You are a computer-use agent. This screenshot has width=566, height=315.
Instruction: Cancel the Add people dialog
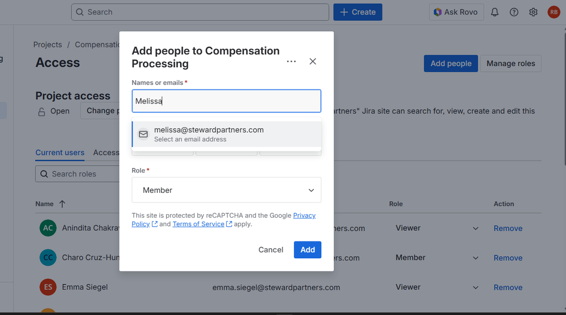click(x=271, y=249)
